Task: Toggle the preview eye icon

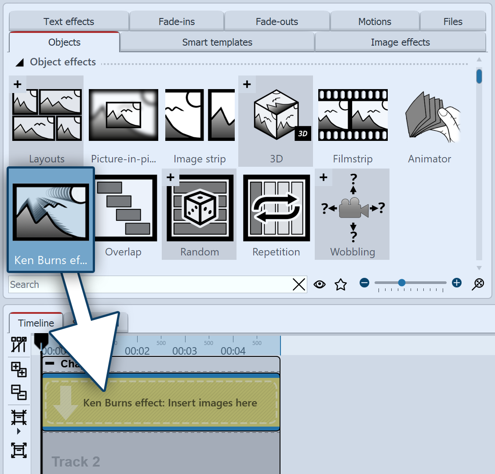Action: click(x=320, y=284)
